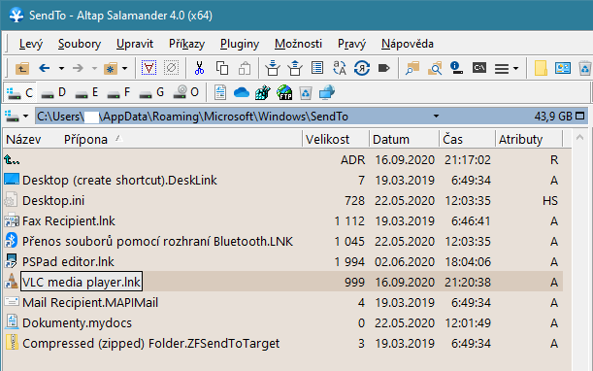This screenshot has height=371, width=593.
Task: Switch to drive E
Action: [x=86, y=93]
